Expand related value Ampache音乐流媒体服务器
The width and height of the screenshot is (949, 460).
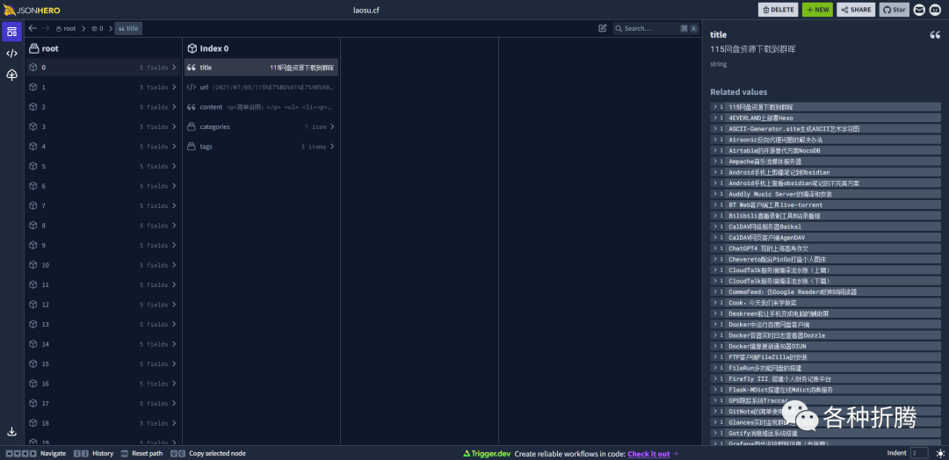point(714,162)
